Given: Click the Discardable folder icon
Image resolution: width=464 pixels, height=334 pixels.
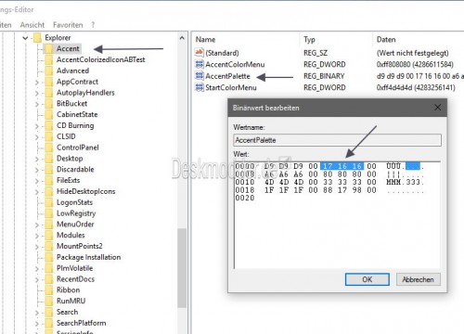Looking at the screenshot, I should pos(48,170).
